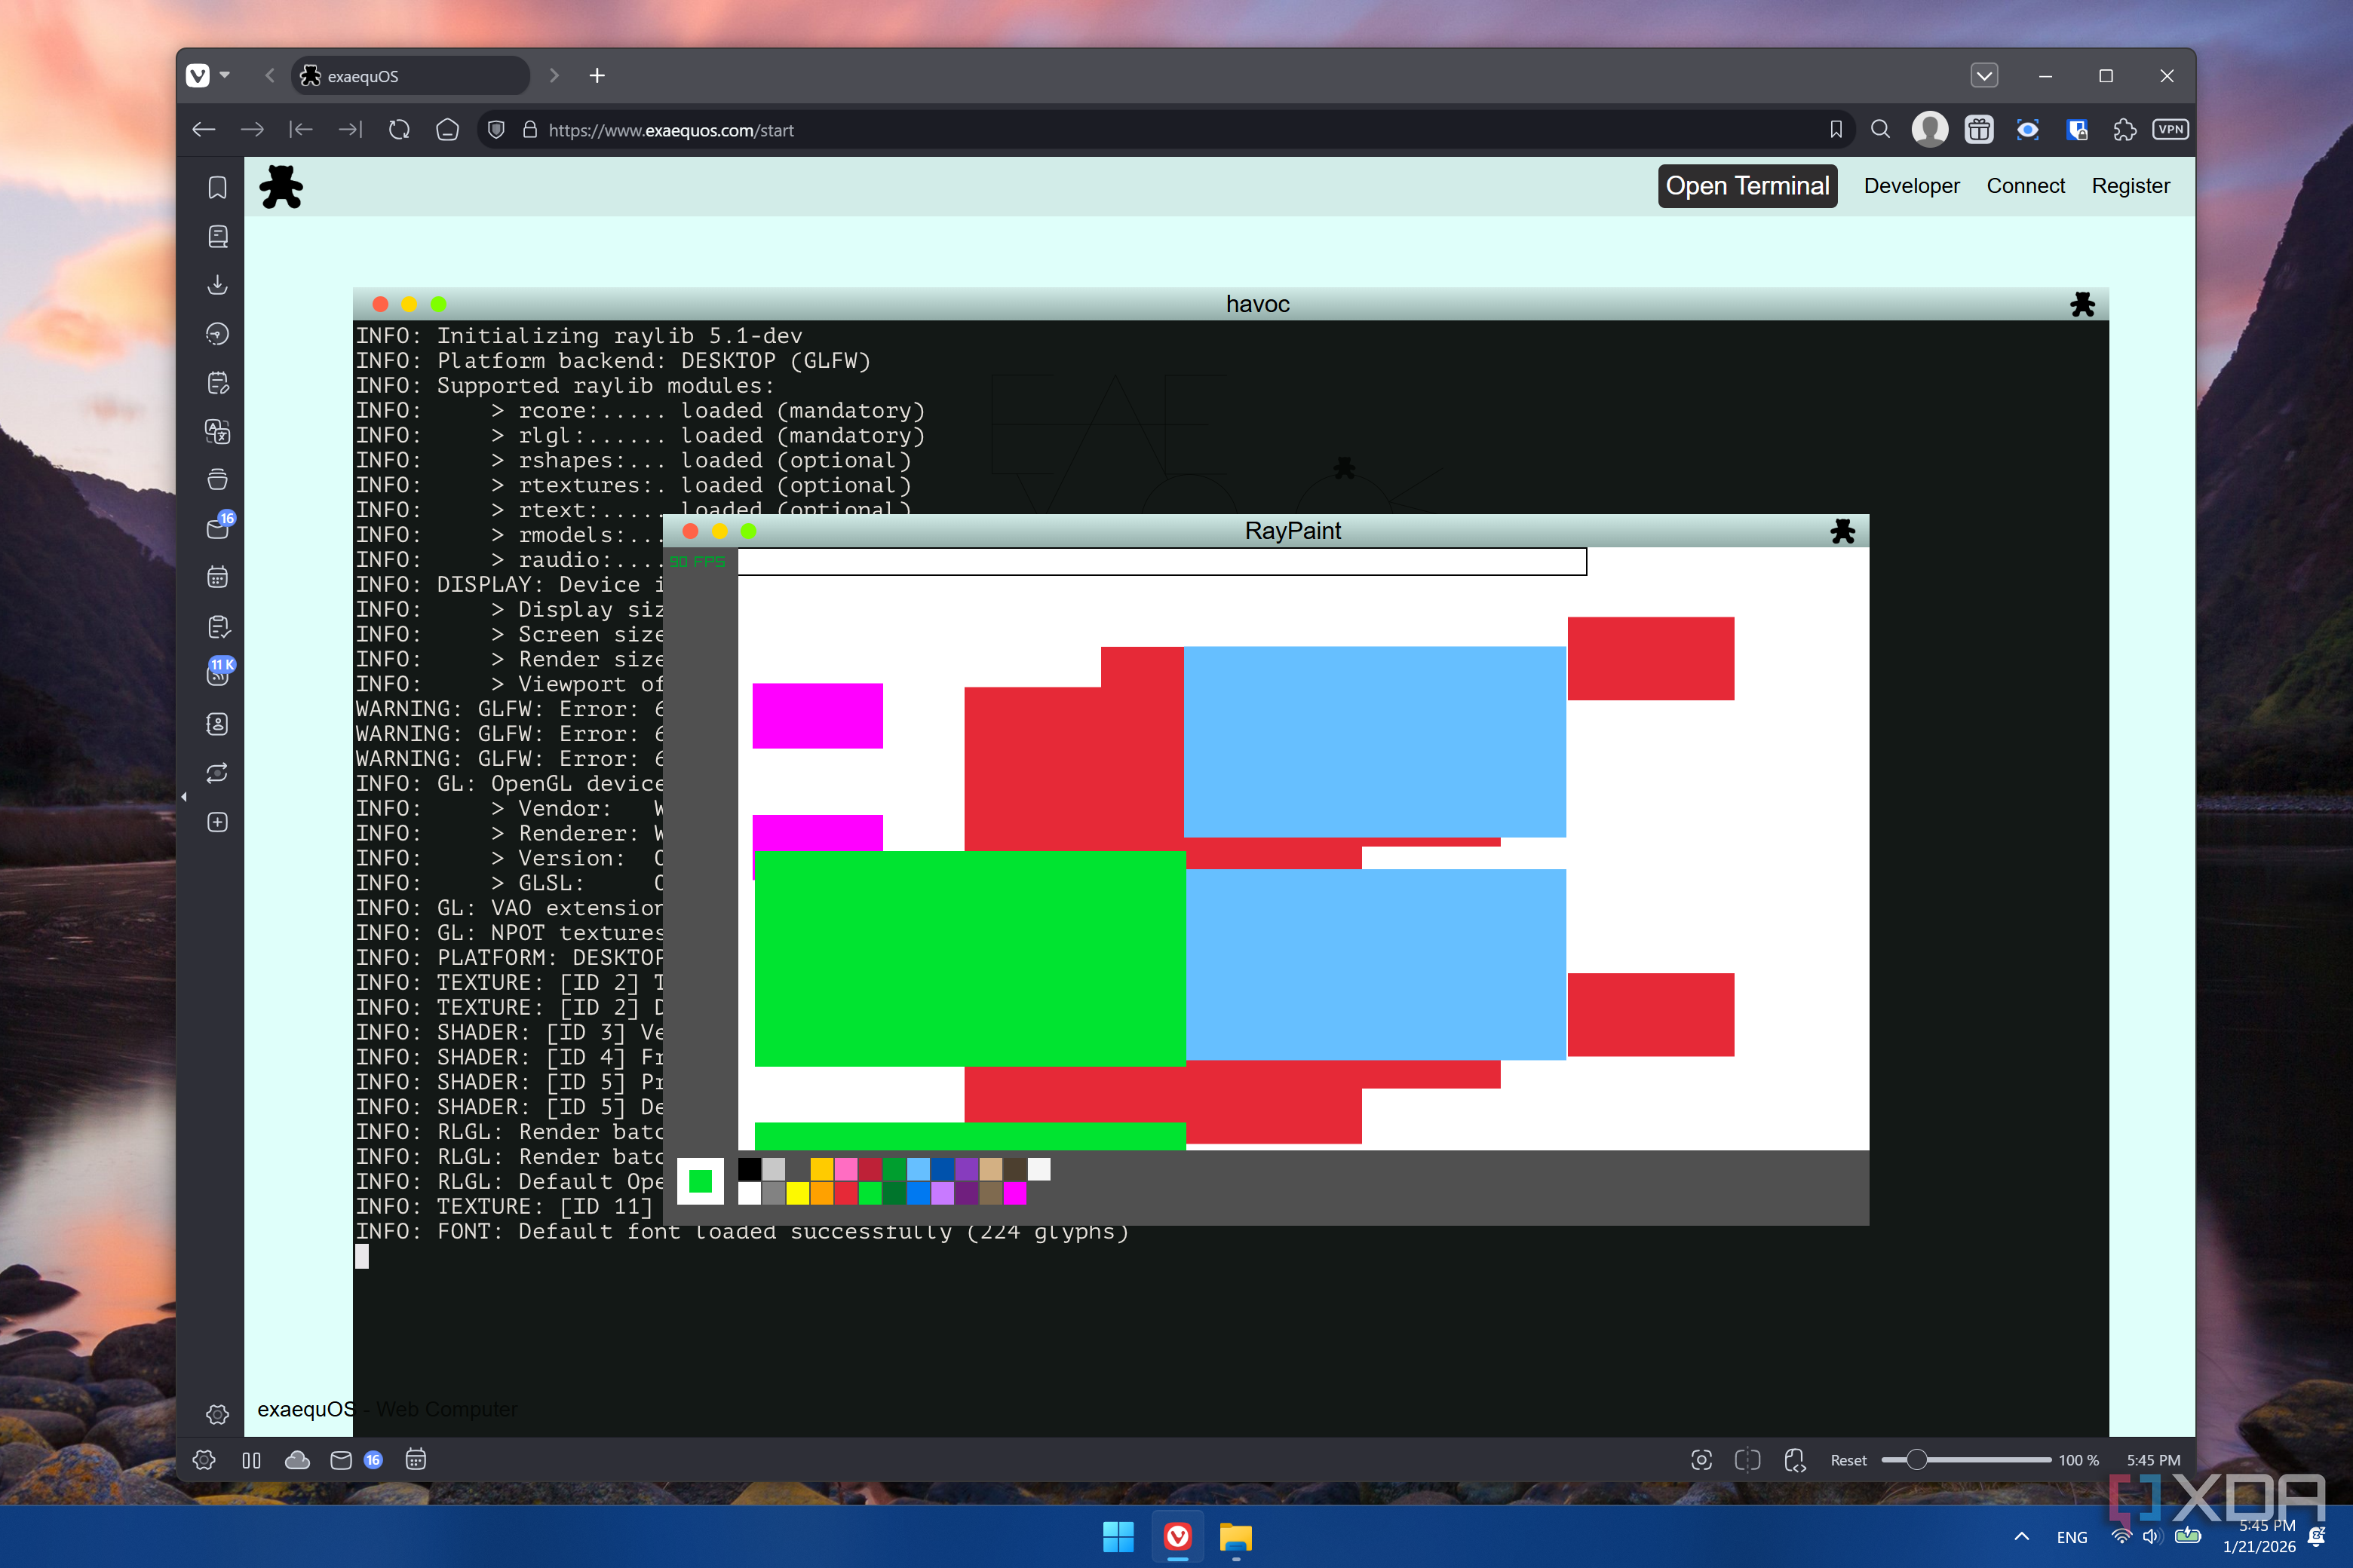This screenshot has height=1568, width=2353.
Task: Toggle the sidebar panel with the status bar button
Action: tap(252, 1460)
